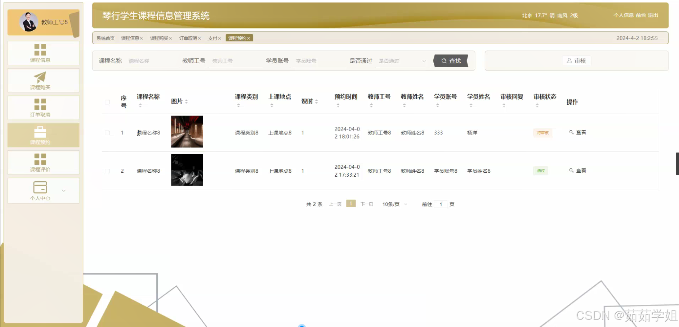
Task: Open 个人信息 link in header
Action: (x=624, y=15)
